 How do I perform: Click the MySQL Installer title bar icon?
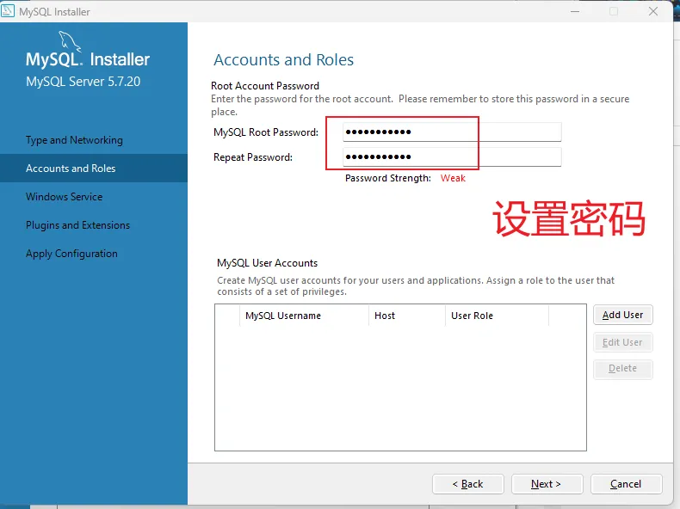tap(9, 12)
